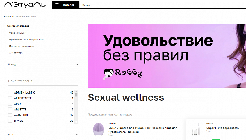Click Sexual wellness breadcrumb text

(x=26, y=17)
